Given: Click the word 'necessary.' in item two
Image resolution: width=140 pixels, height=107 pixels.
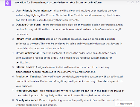Looking at the screenshot, I should pyautogui.click(x=22, y=34).
